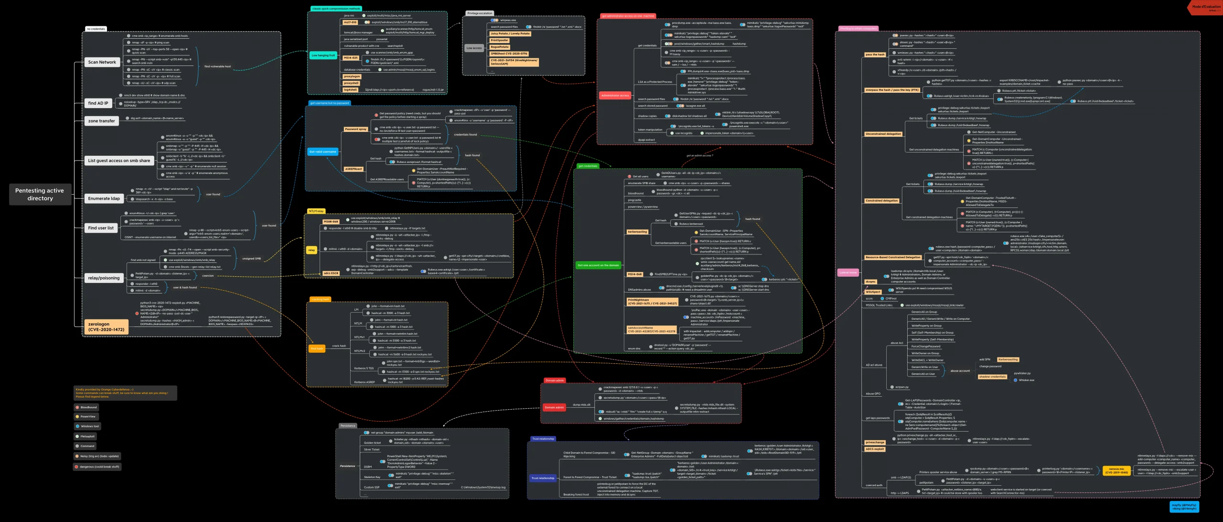Select the Pentesting active directory root node
This screenshot has height=522, width=1223.
[40, 194]
